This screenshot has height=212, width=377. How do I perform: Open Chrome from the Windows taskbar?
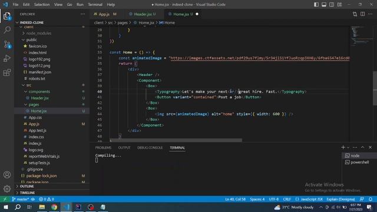(54, 207)
